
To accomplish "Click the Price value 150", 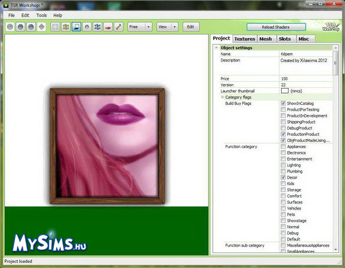I will click(284, 78).
